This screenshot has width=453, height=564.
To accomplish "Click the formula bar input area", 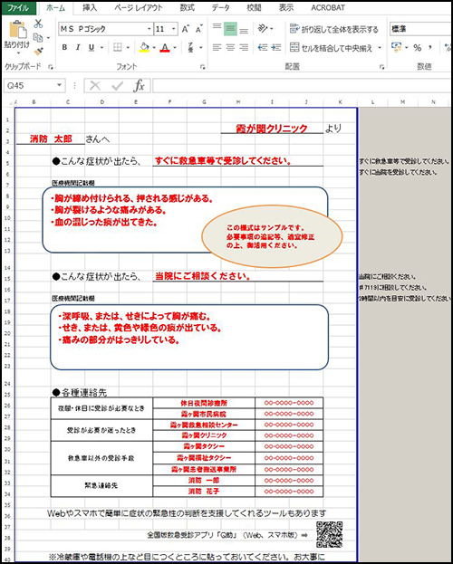I will pos(302,86).
